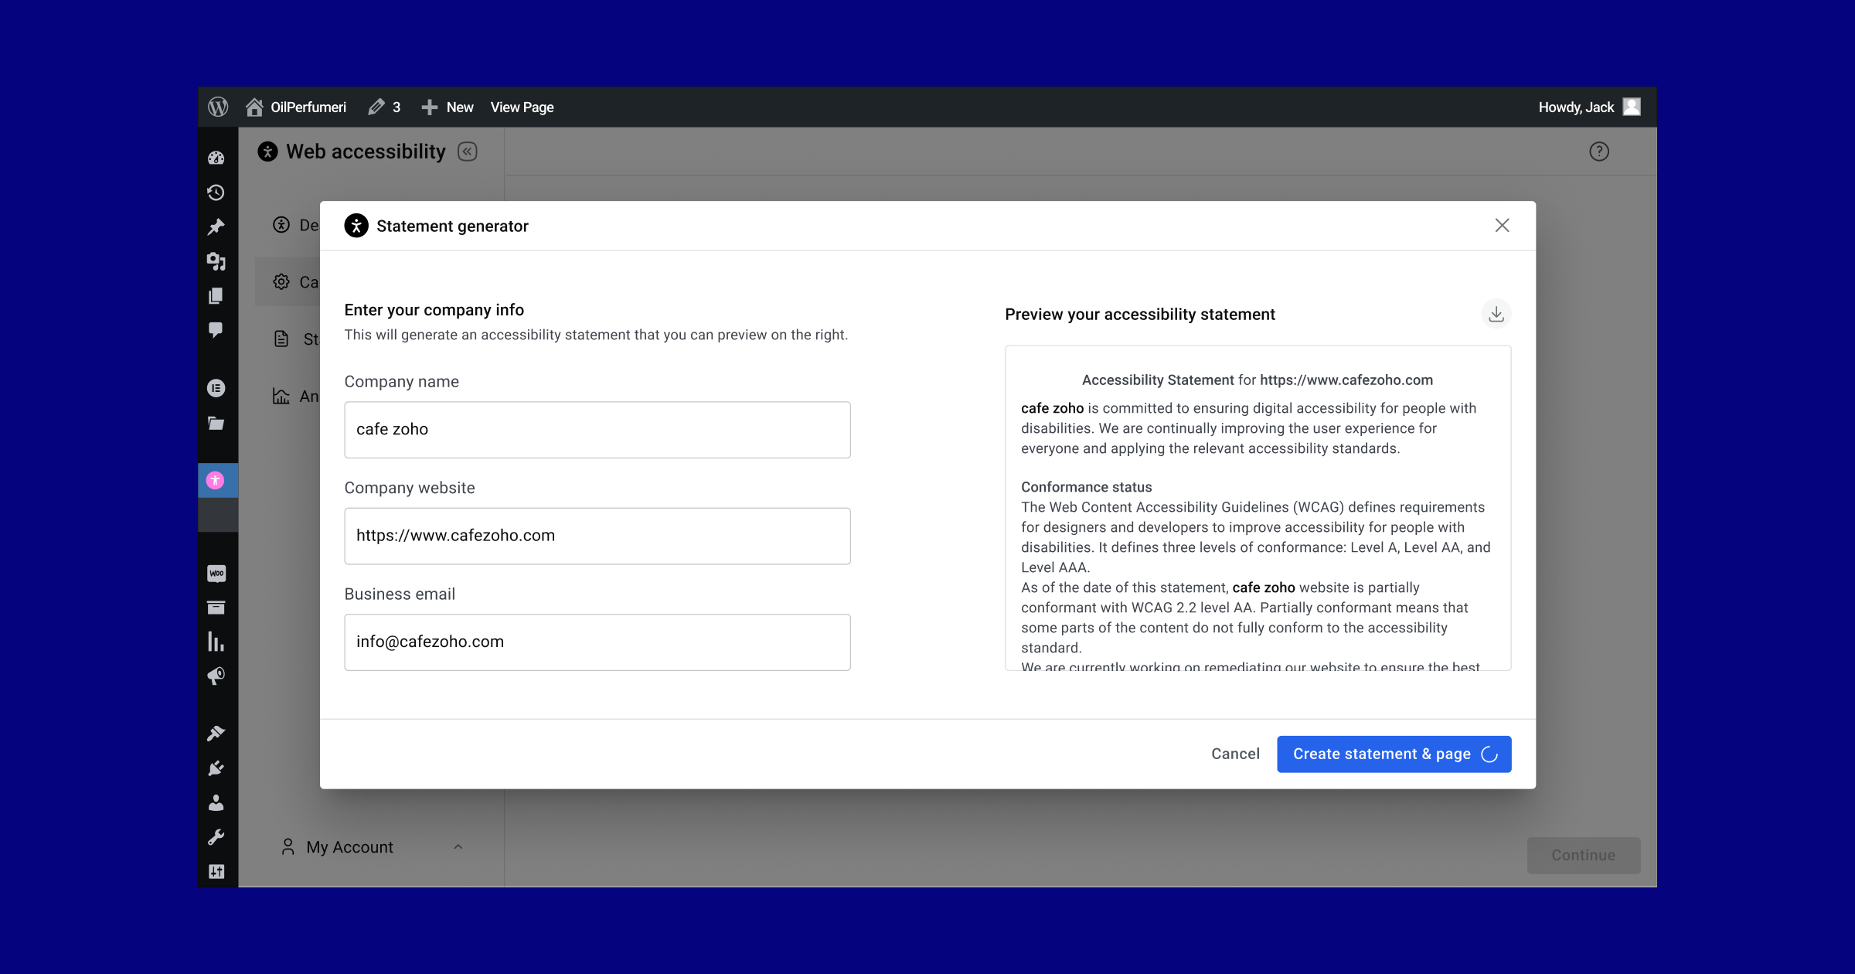Viewport: 1855px width, 974px height.
Task: Collapse the Web accessibility sidebar panel
Action: [x=467, y=152]
